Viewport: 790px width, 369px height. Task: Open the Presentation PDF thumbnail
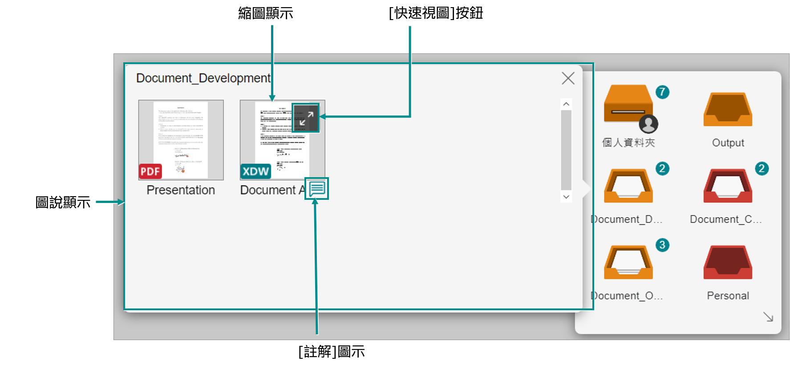point(181,140)
